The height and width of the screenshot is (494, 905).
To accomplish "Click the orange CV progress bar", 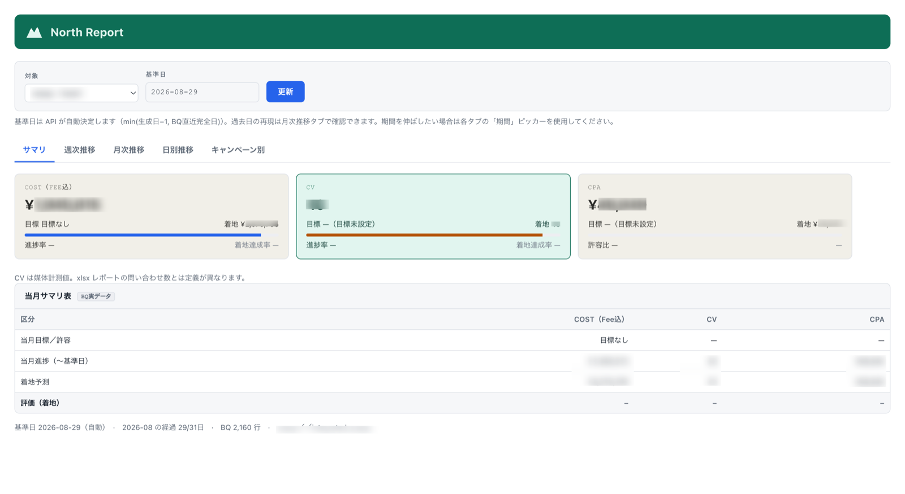I will (x=424, y=235).
